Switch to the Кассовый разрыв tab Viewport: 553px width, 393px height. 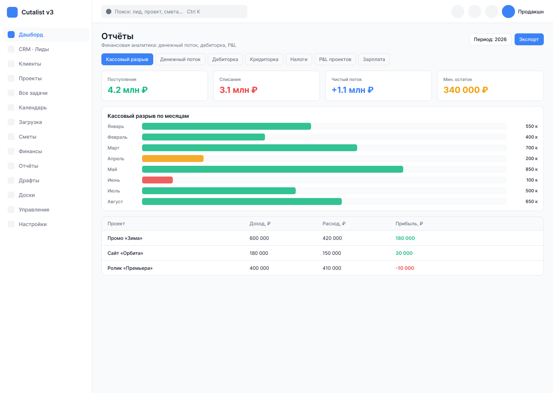(x=127, y=59)
